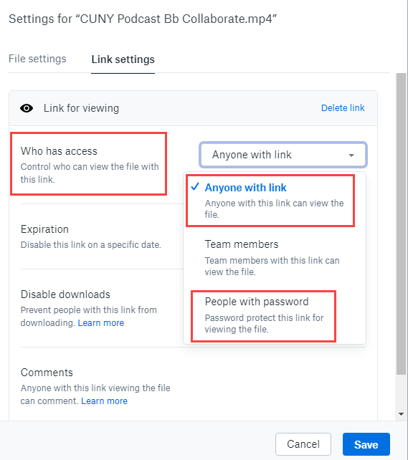408x460 pixels.
Task: Click the Comments setting heading
Action: point(47,373)
